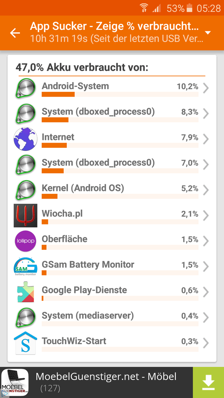Screen dimensions: 224x398
Task: Tap the Android-System usage bar
Action: (x=120, y=94)
